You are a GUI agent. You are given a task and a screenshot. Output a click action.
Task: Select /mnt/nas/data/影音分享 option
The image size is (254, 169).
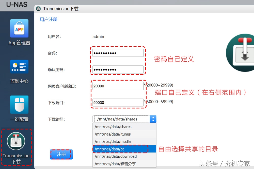click(124, 164)
